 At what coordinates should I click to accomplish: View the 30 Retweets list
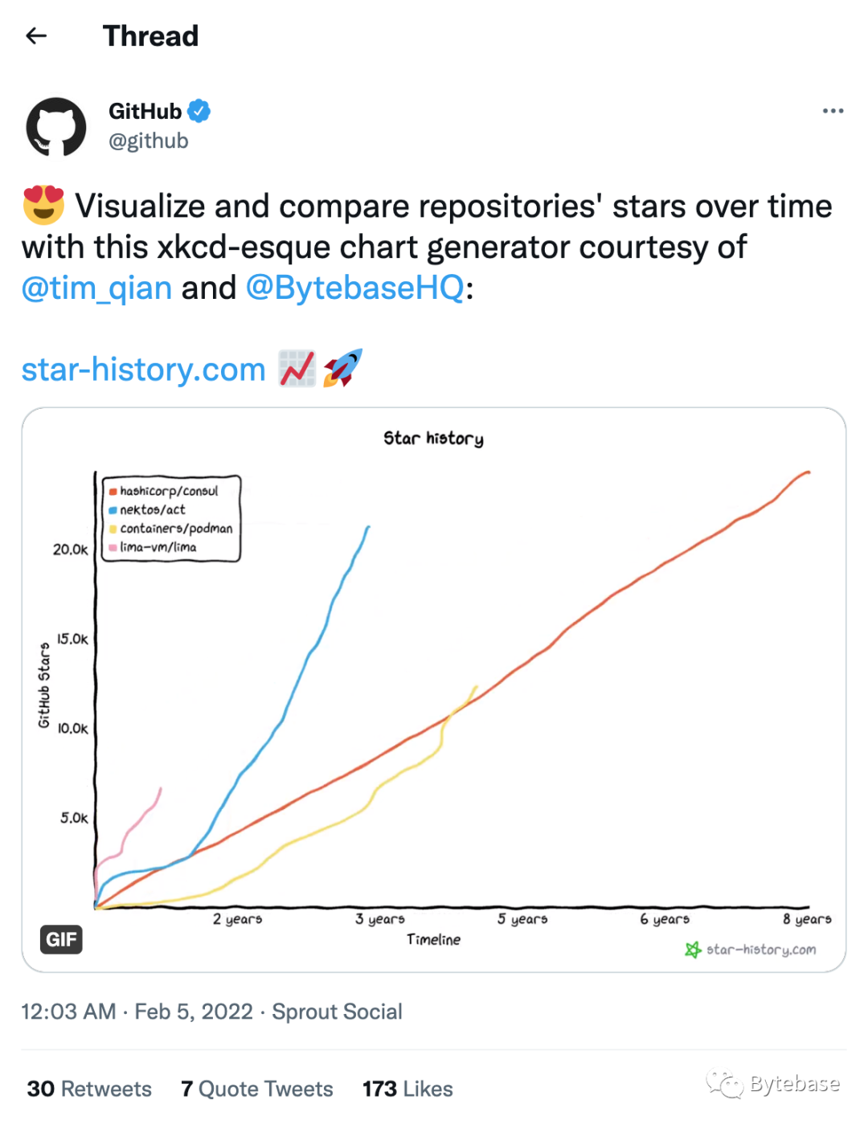tap(89, 1089)
